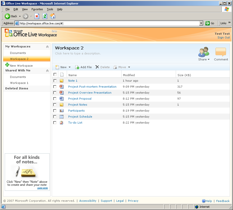Click note icon beside Project Notes
Image resolution: width=233 pixels, height=210 pixels.
pos(61,105)
